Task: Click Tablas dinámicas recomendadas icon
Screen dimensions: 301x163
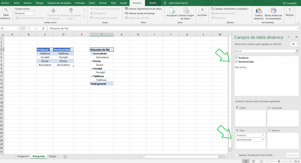Action: pyautogui.click(x=273, y=11)
